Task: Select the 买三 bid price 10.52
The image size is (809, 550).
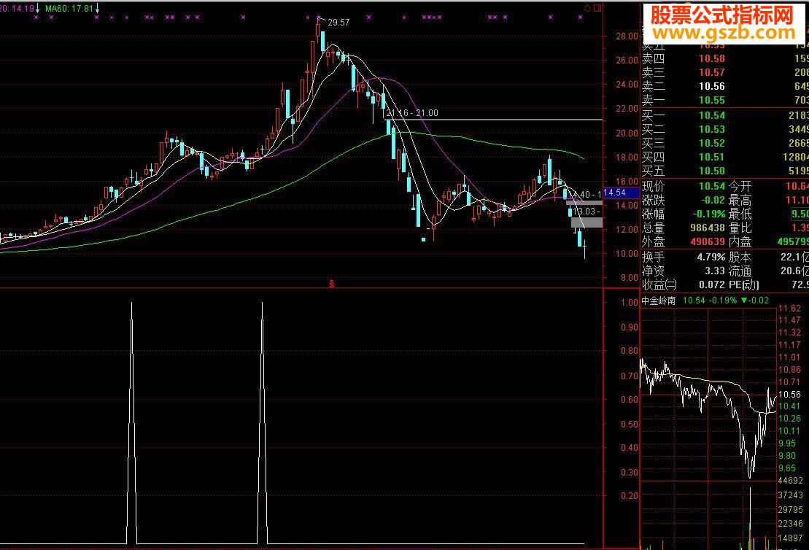Action: click(711, 144)
